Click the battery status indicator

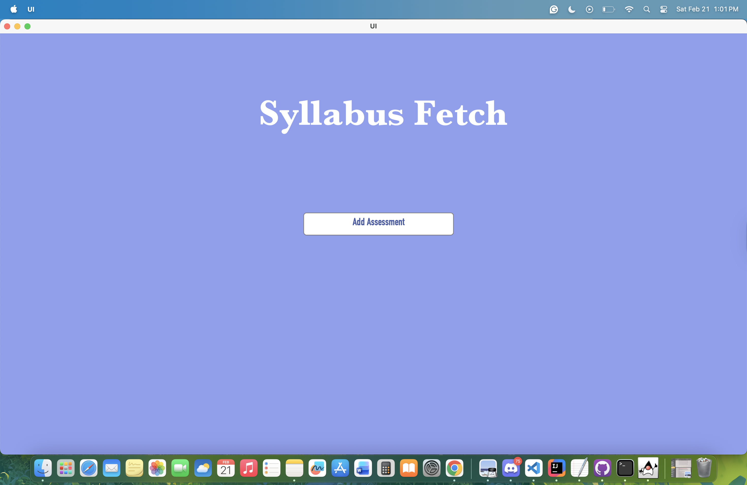(608, 9)
